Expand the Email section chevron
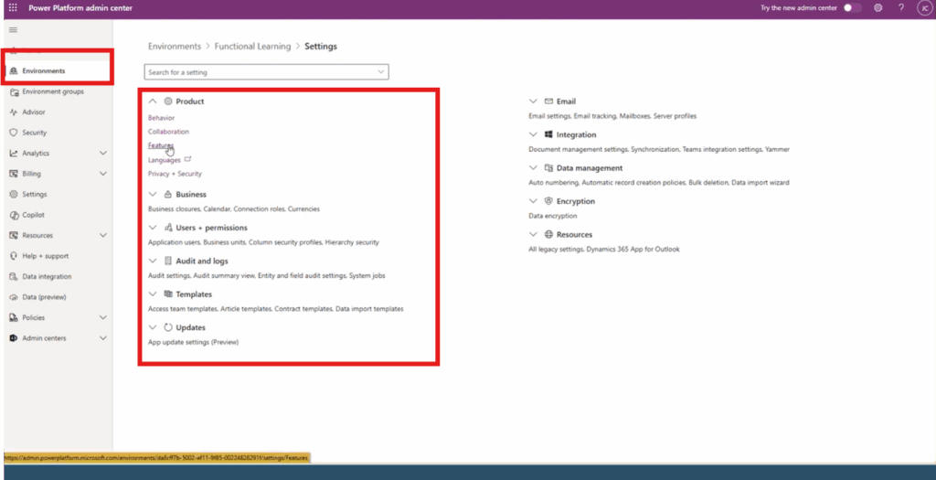This screenshot has width=936, height=480. pyautogui.click(x=533, y=101)
